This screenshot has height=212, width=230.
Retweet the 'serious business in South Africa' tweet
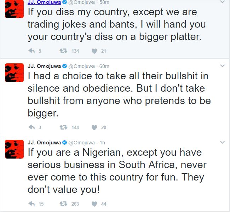click(x=64, y=204)
